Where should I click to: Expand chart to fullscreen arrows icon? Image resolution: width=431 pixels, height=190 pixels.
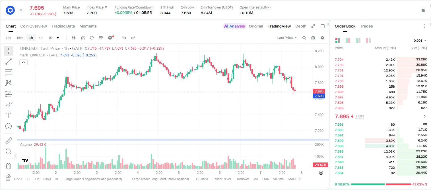(x=313, y=26)
